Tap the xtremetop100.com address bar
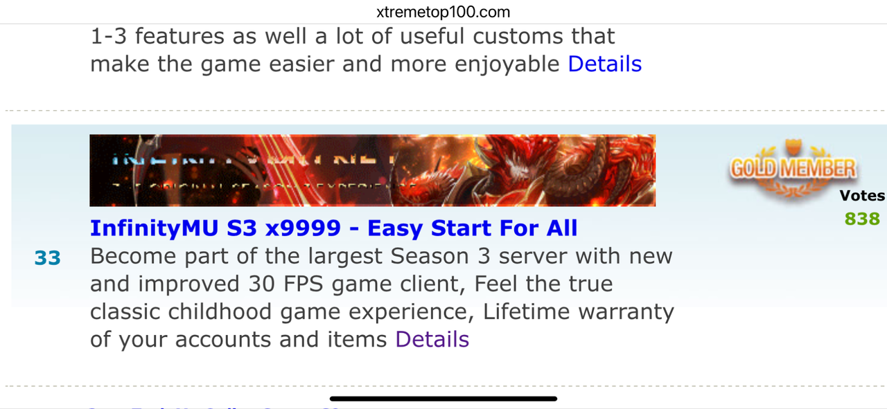This screenshot has height=409, width=887. [x=443, y=12]
